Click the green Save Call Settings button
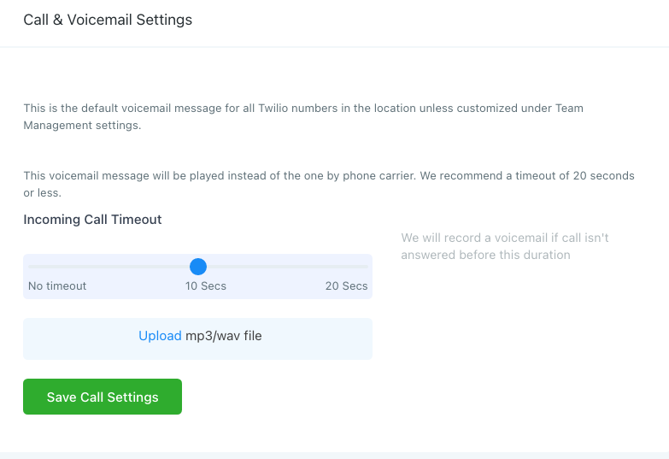The image size is (669, 459). tap(103, 397)
